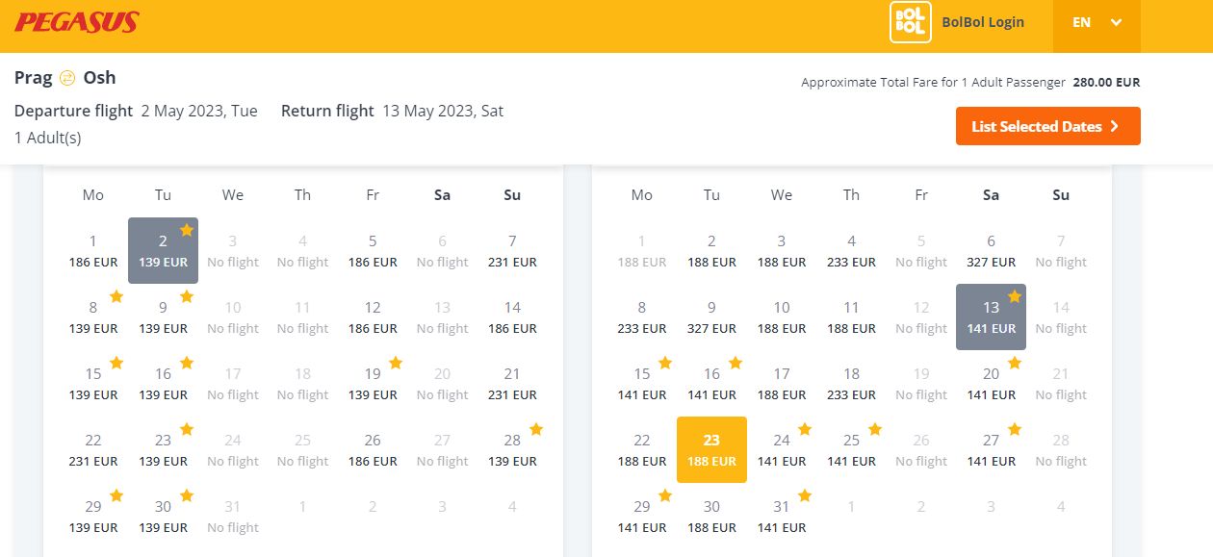The width and height of the screenshot is (1213, 557).
Task: Select departure date 8 at 139 EUR
Action: (93, 316)
